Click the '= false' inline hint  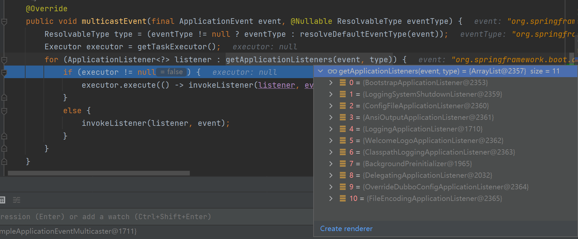(x=171, y=72)
